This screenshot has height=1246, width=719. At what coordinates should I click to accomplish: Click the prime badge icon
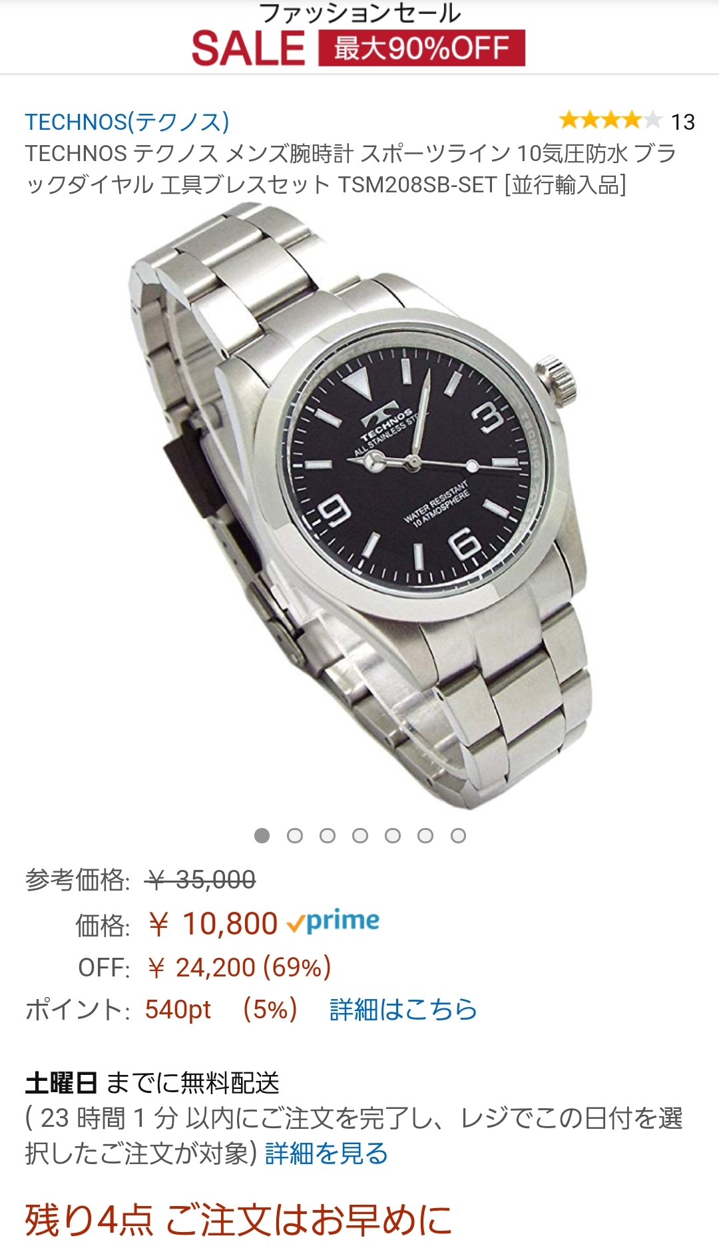pyautogui.click(x=333, y=922)
